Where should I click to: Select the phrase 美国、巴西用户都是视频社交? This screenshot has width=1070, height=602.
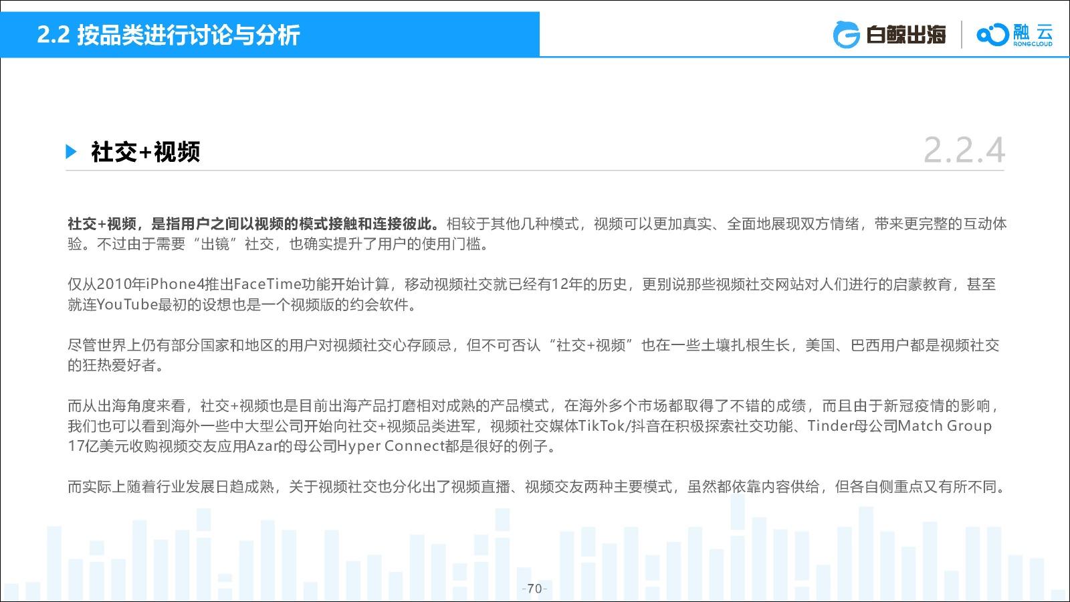(902, 345)
